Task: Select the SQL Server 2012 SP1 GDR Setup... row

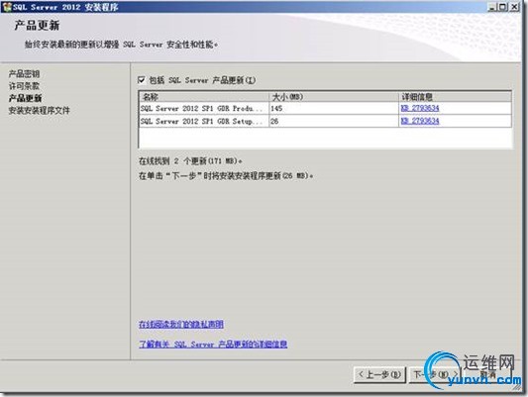Action: tap(325, 121)
